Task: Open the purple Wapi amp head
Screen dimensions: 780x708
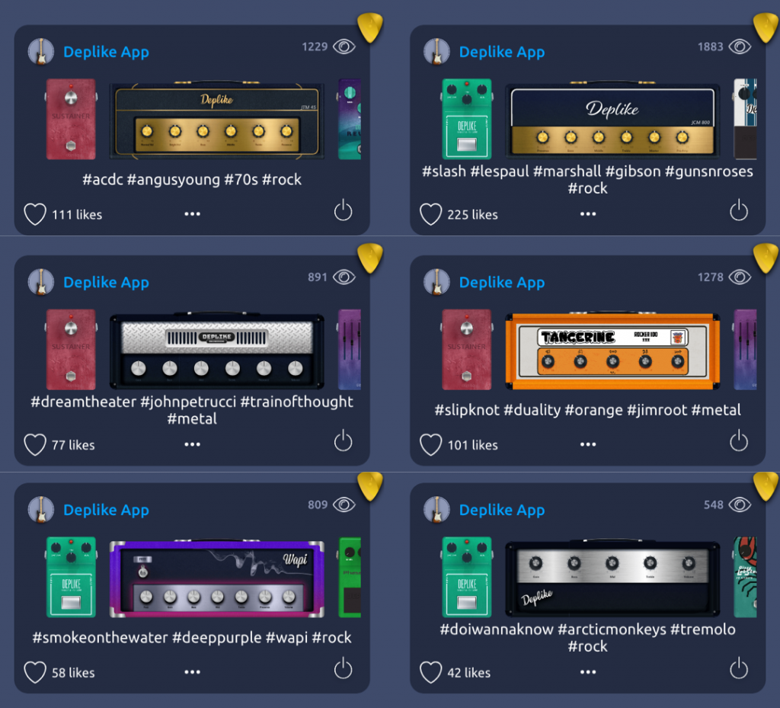Action: click(217, 578)
